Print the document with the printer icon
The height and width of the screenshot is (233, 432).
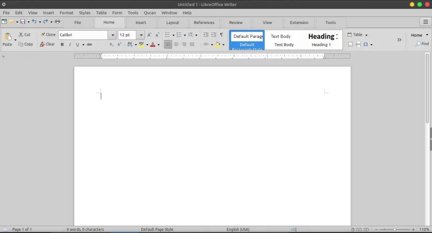[x=57, y=21]
